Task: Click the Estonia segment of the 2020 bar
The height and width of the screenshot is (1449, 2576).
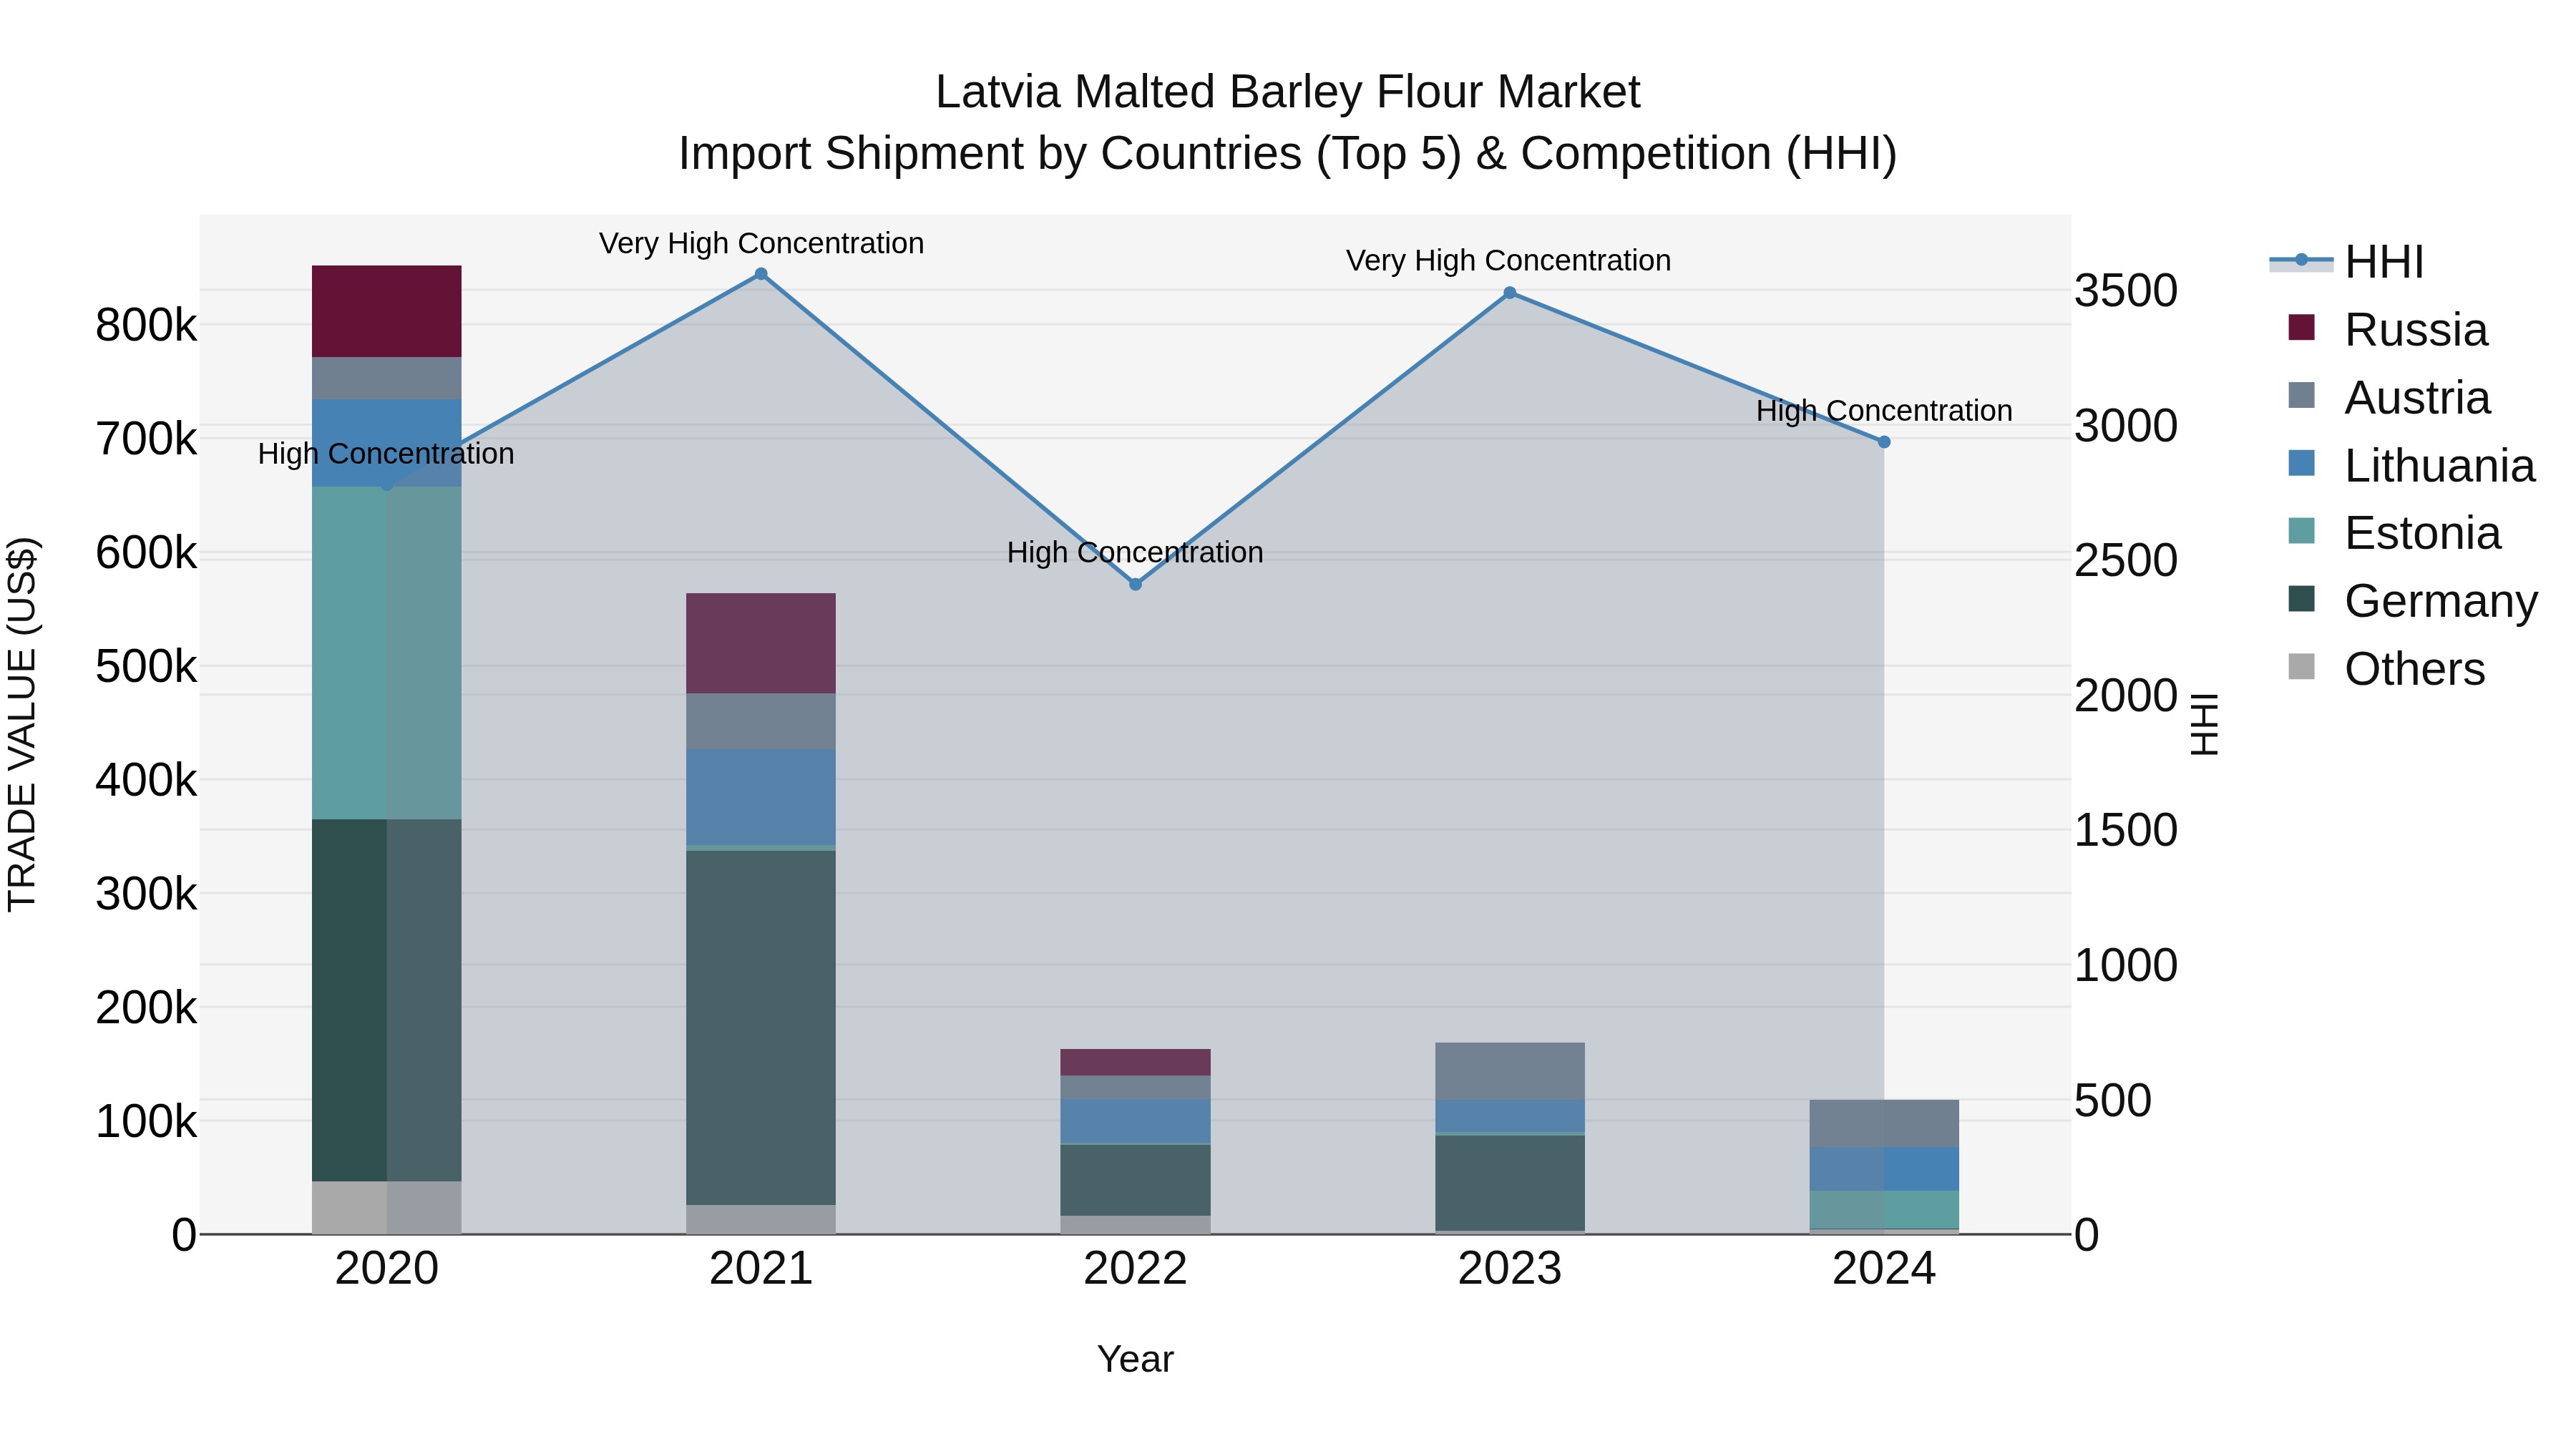Action: click(386, 653)
